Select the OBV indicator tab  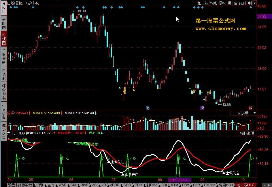[x=186, y=185]
